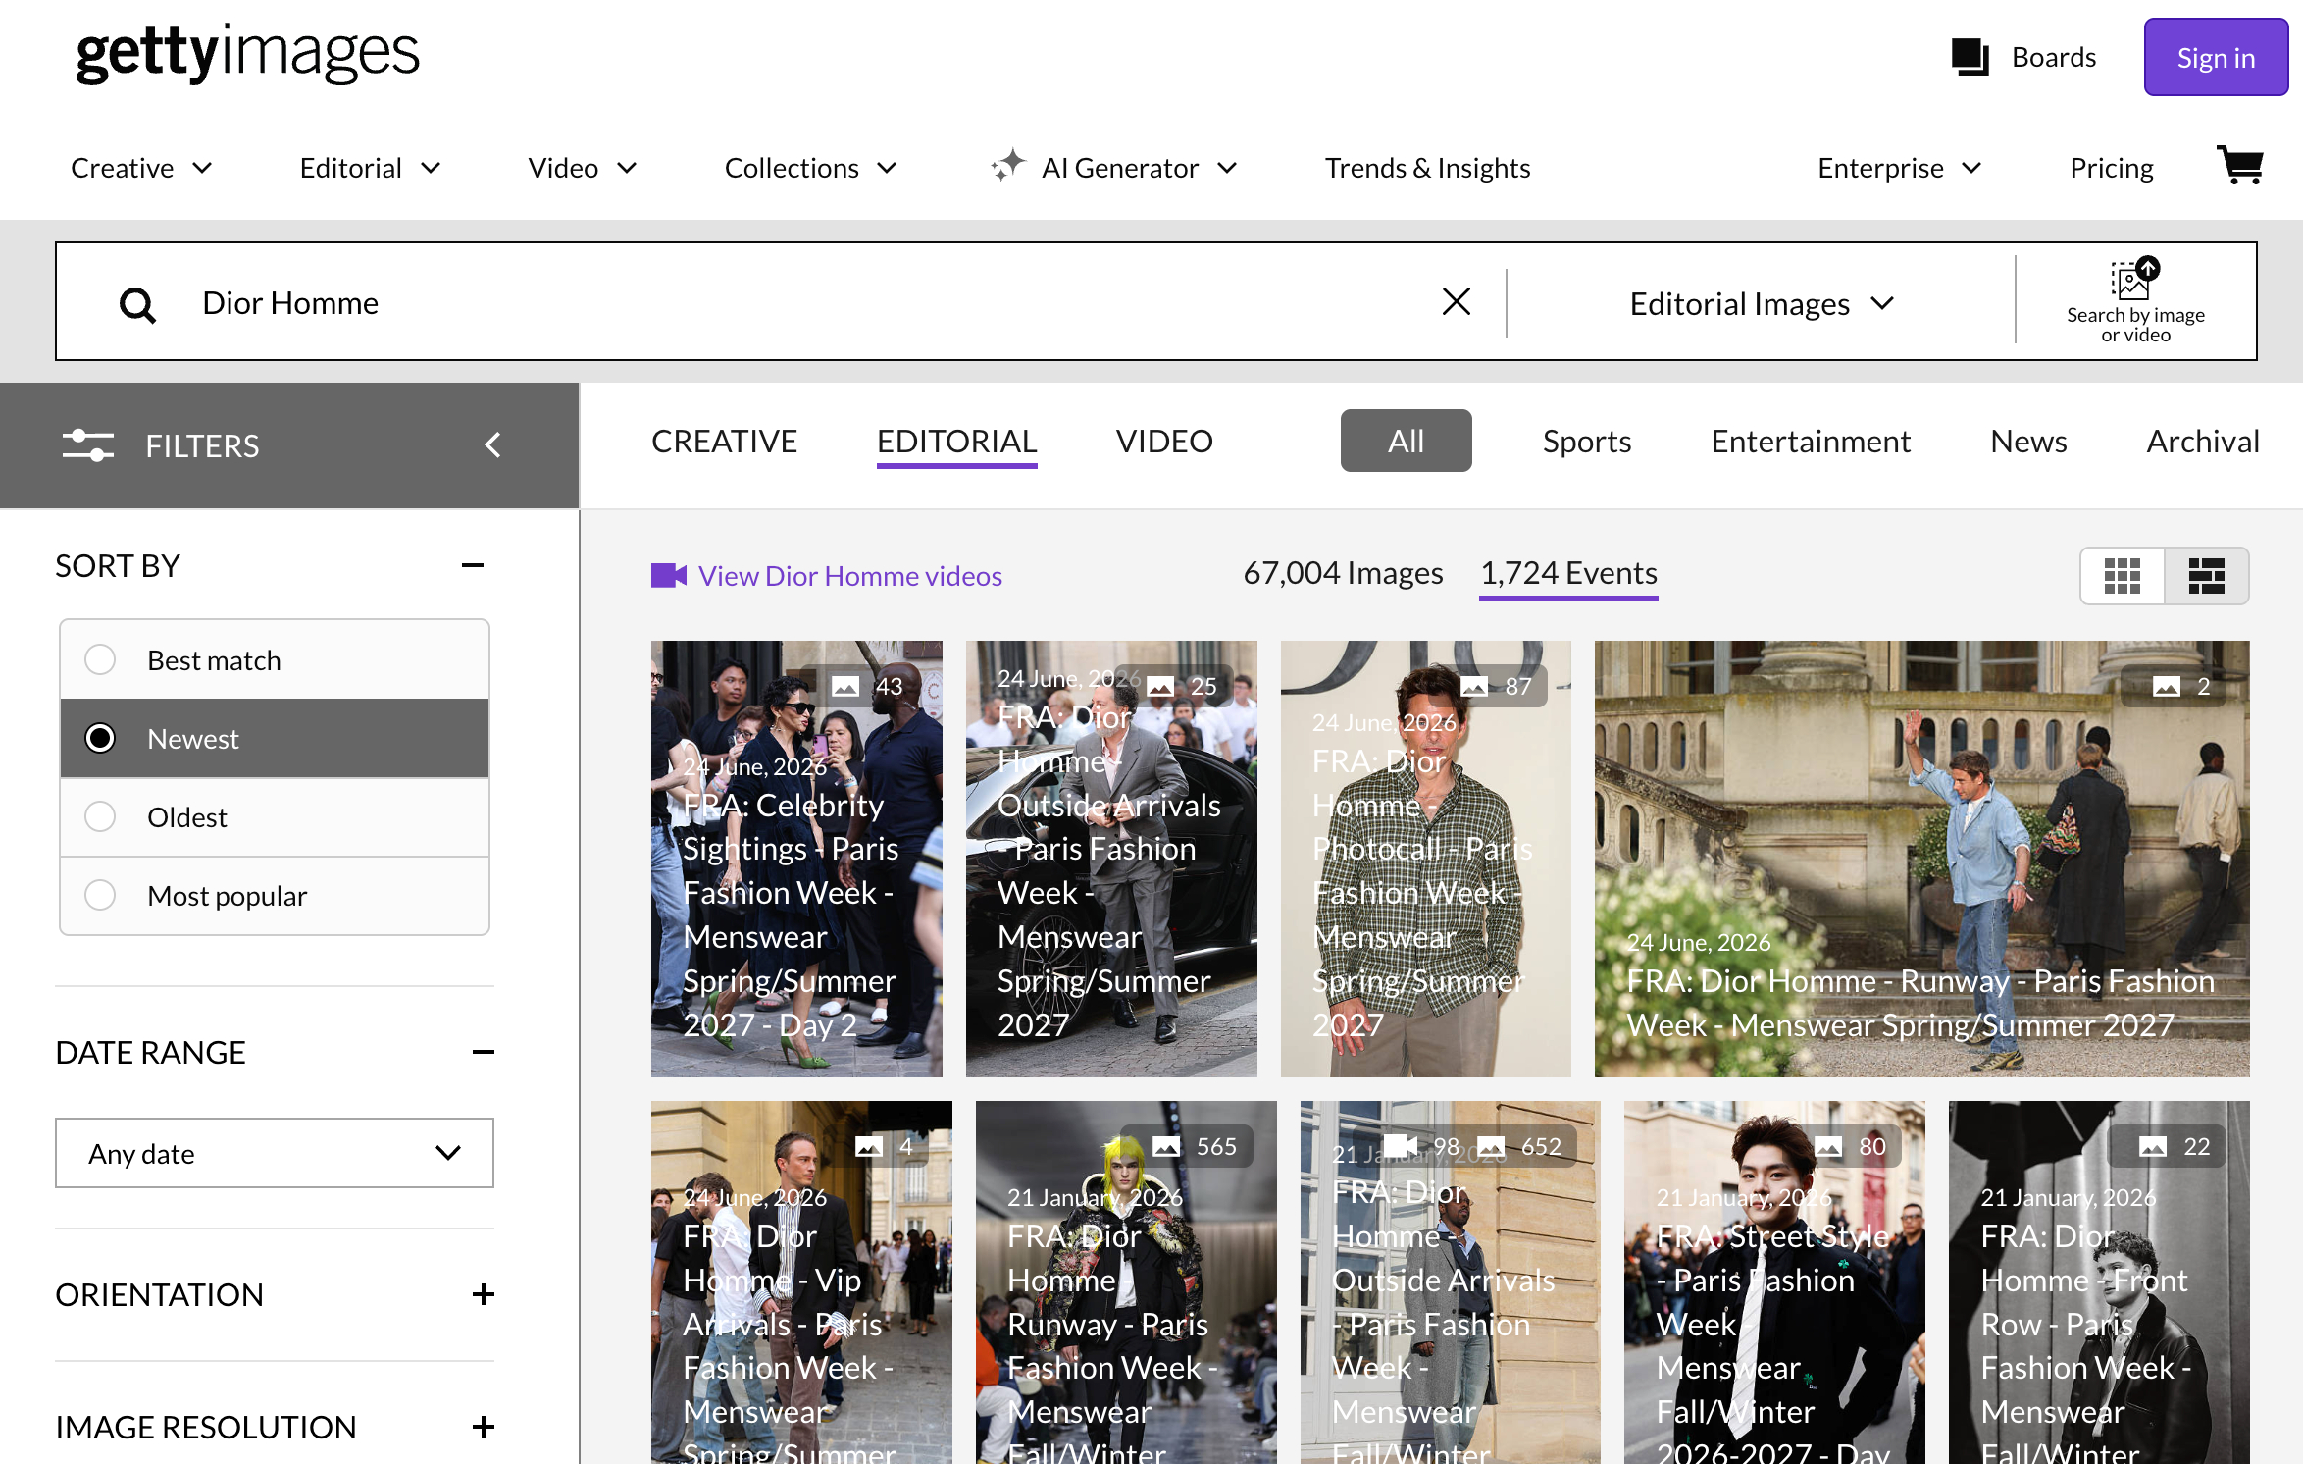Open the Editorial menu dropdown
Screen dimensions: 2303x1464
pos(370,168)
